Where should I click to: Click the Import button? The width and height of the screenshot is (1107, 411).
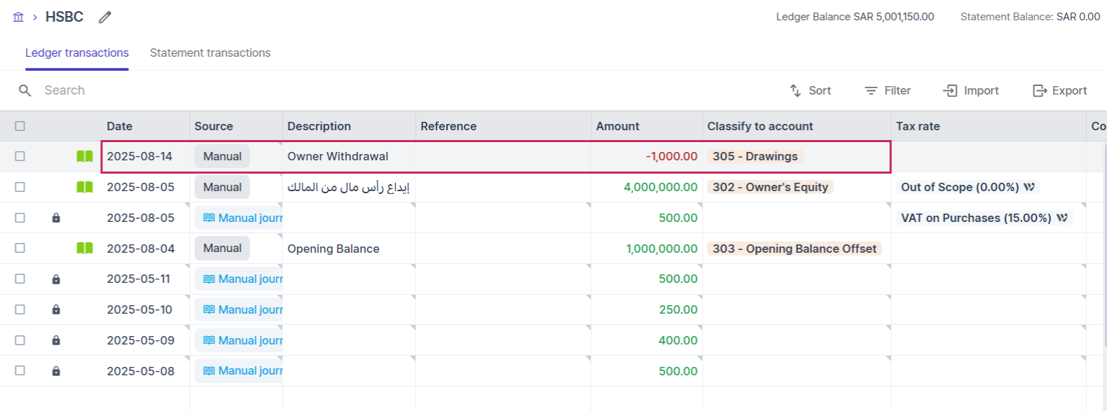pyautogui.click(x=971, y=90)
